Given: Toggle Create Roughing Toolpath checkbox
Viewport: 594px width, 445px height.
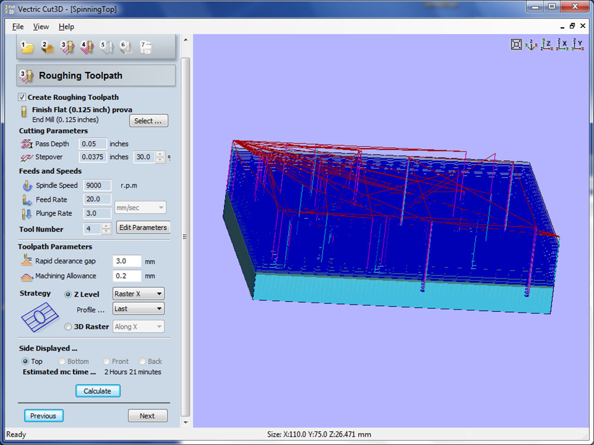Looking at the screenshot, I should pyautogui.click(x=22, y=97).
